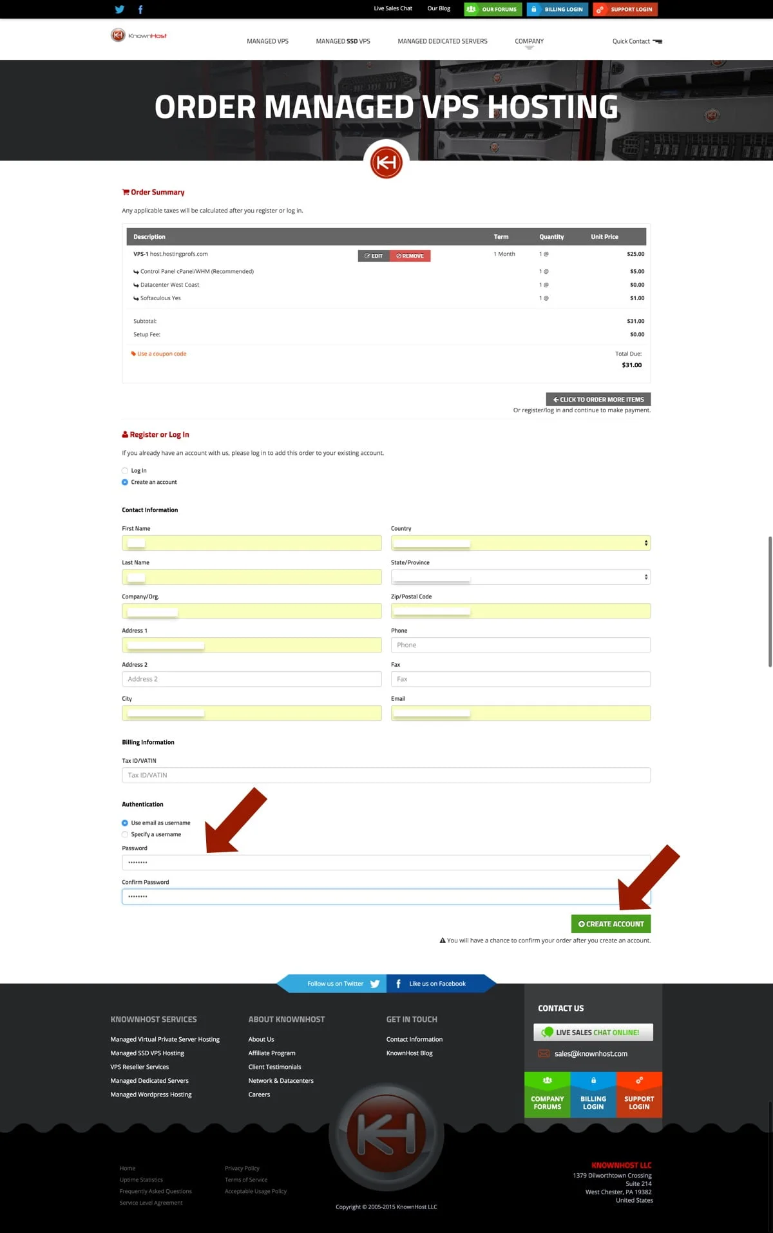Click the KnownHost logo in header
The image size is (773, 1233).
pyautogui.click(x=138, y=35)
